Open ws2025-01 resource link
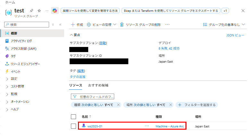Image resolution: width=248 pixels, height=137 pixels. [95, 126]
